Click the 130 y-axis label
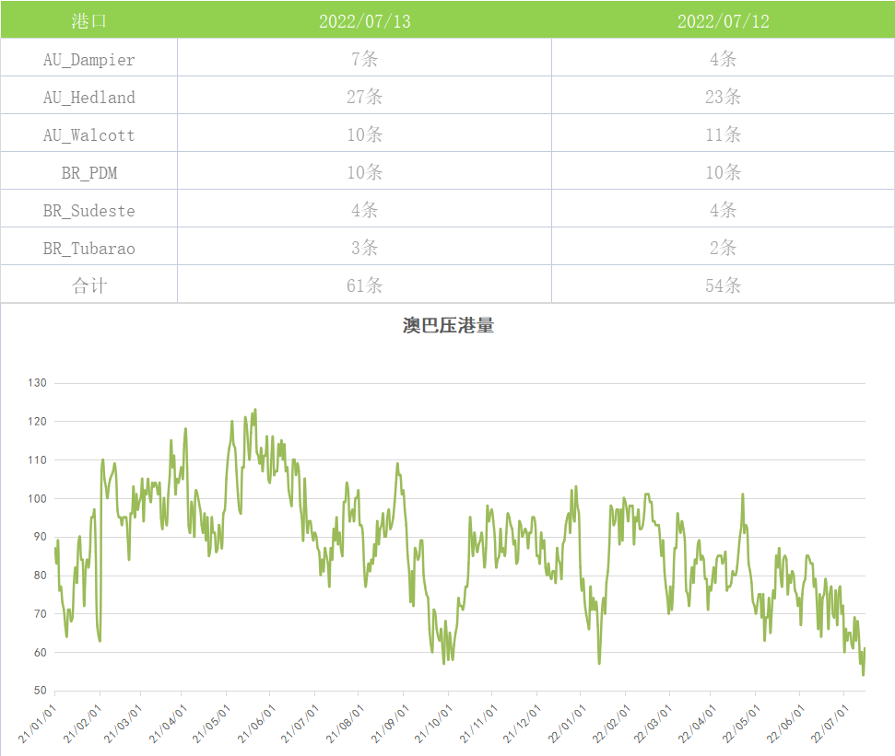This screenshot has height=756, width=895. coord(37,383)
